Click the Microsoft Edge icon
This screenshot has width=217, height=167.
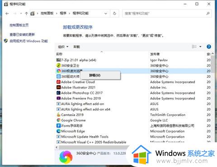coord(58,131)
